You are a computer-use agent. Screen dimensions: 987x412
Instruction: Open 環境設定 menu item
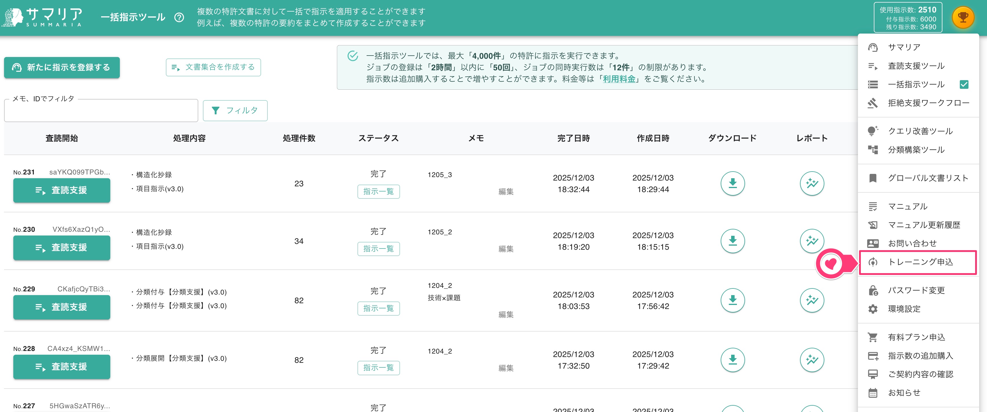pyautogui.click(x=918, y=309)
